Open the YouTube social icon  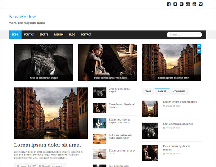[194, 4]
